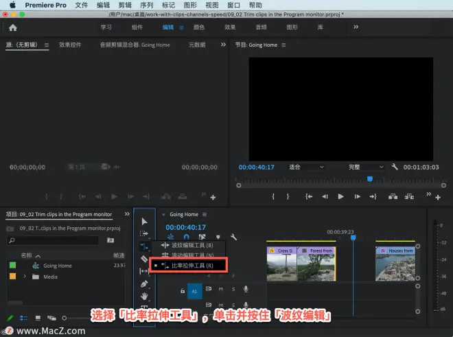Screen dimensions: 453x337
Task: Click the Extract button
Action: (x=409, y=196)
